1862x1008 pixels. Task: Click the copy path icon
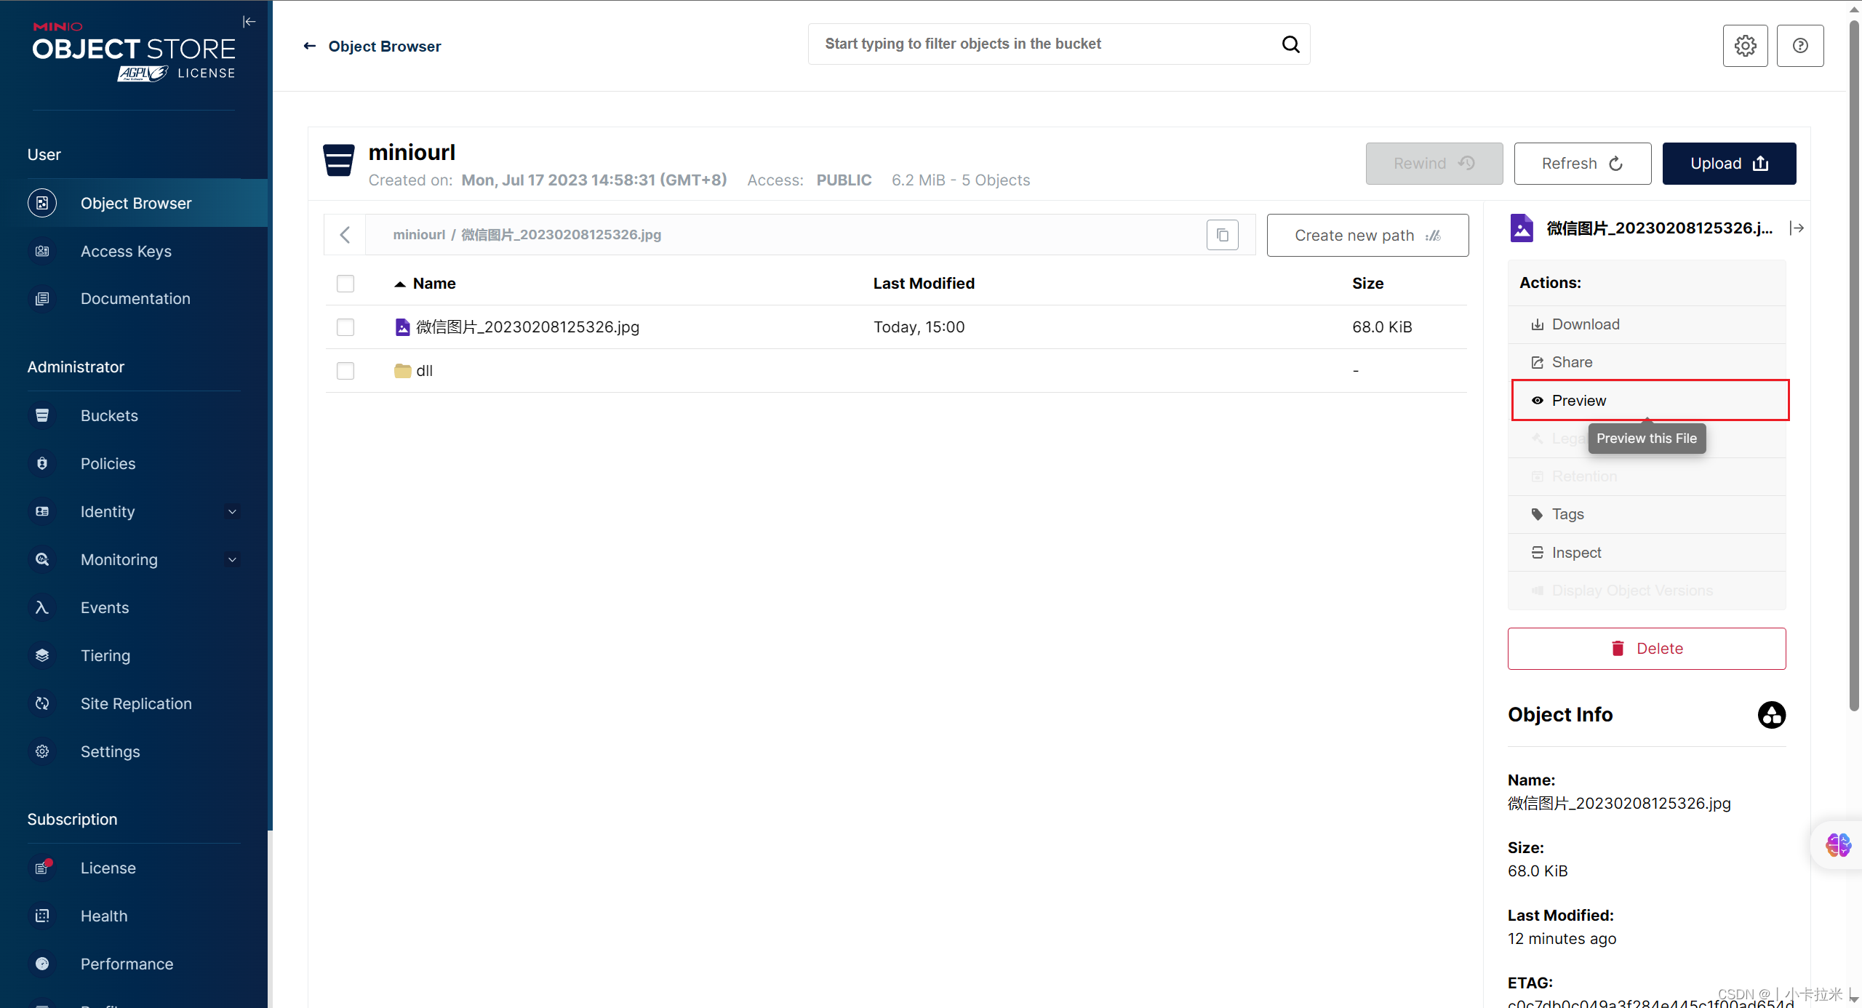1222,235
